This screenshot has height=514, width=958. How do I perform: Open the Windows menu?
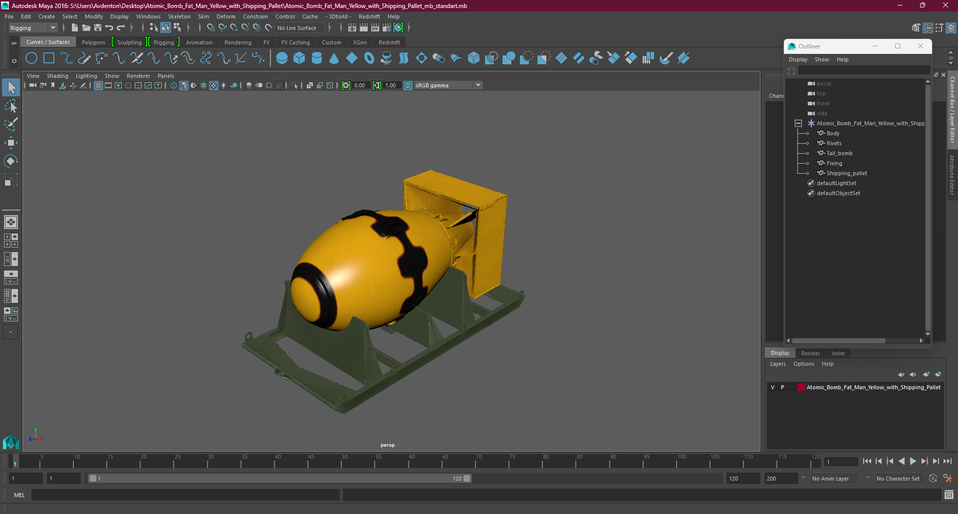pyautogui.click(x=148, y=16)
